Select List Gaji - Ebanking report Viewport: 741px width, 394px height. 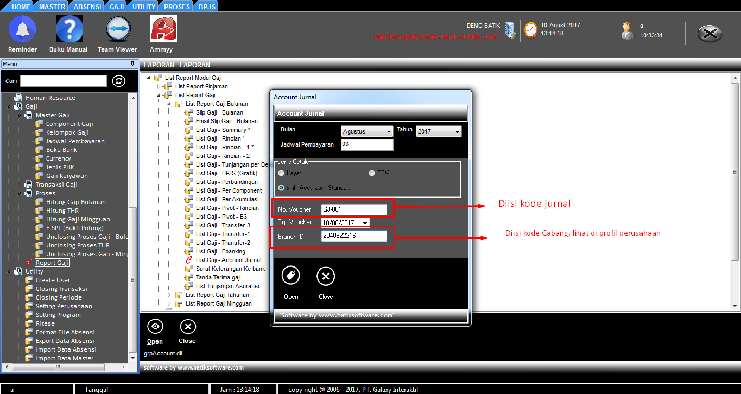tap(220, 251)
